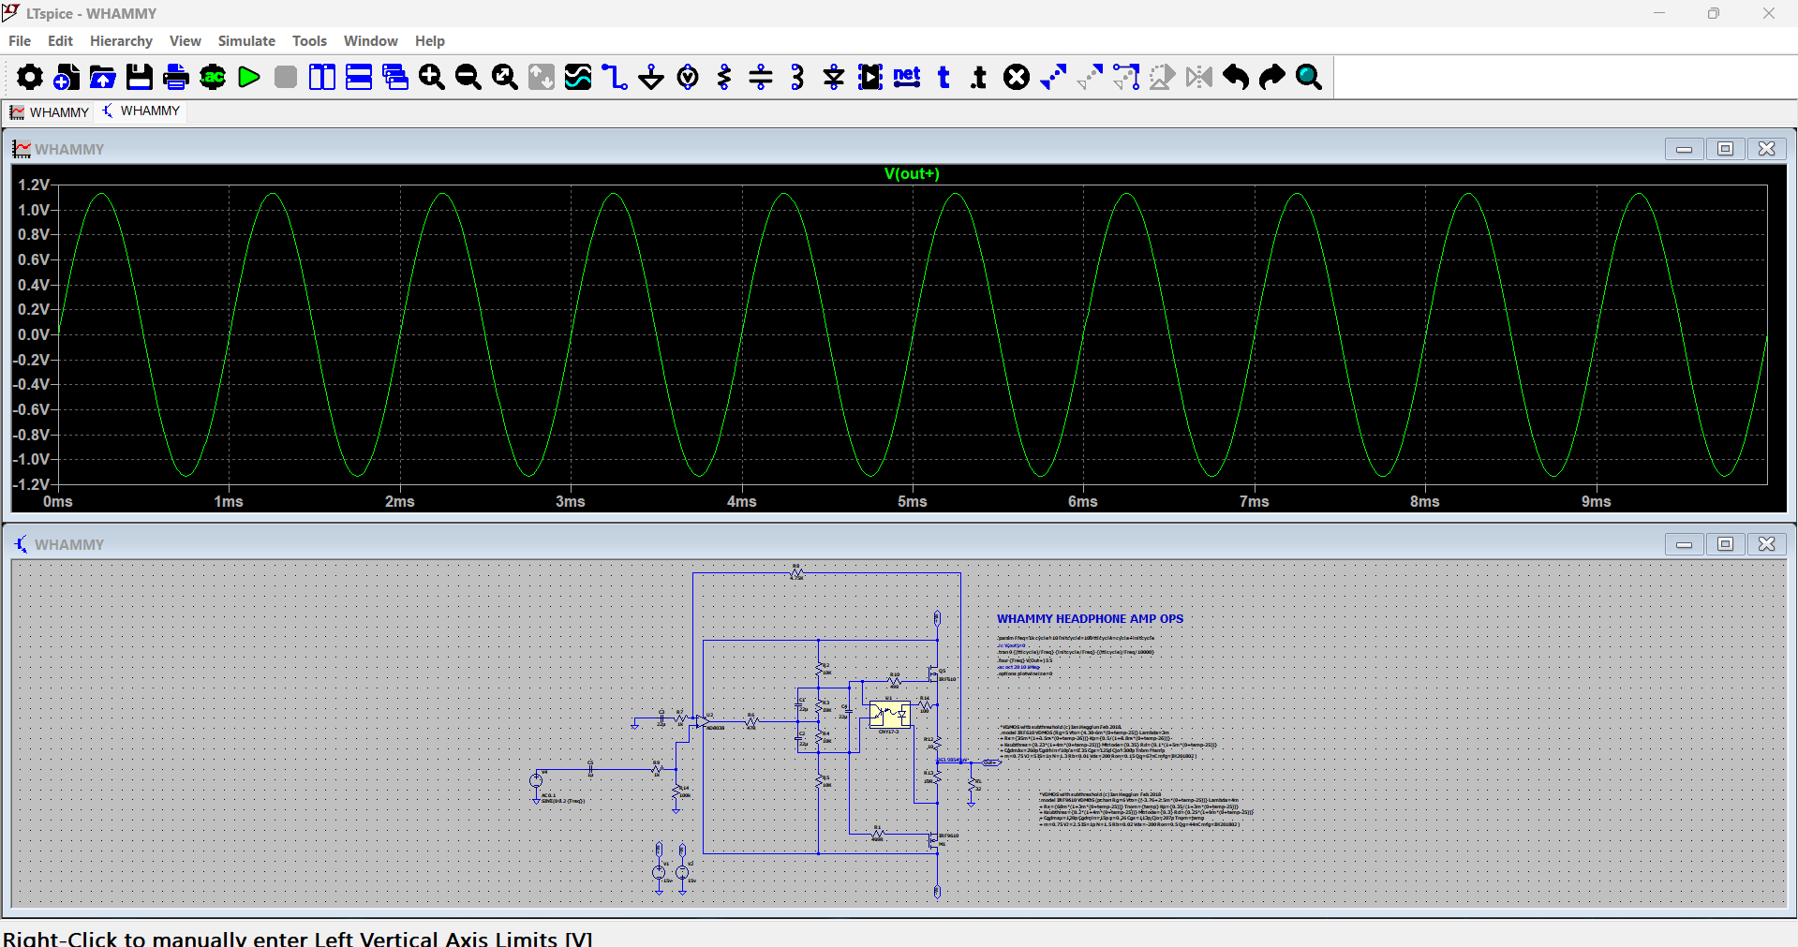Open the Hierarchy menu

121,41
